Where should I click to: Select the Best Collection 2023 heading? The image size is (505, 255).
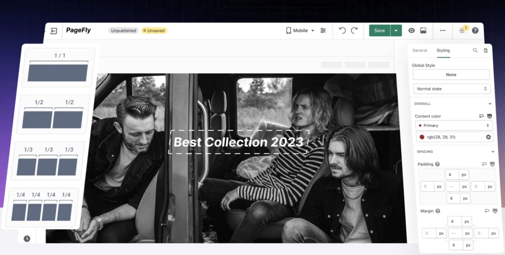[x=239, y=142]
